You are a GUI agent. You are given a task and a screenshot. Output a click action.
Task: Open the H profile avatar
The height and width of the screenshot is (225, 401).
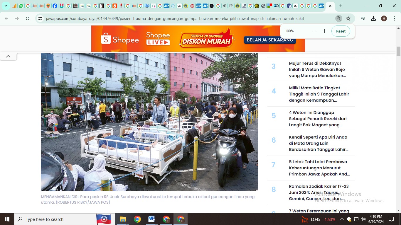(384, 18)
